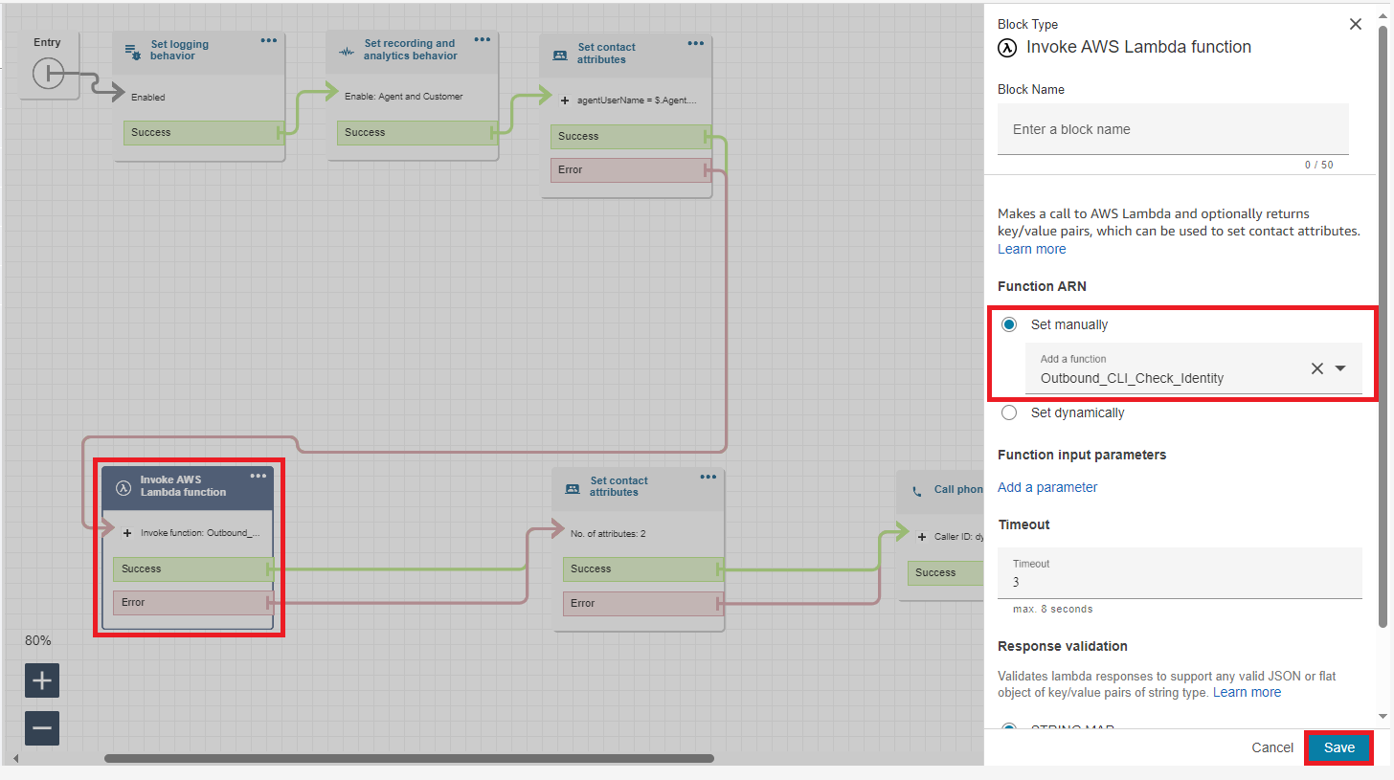Expand agentUserName attribute plus icon
Viewport: 1394px width, 780px height.
[564, 100]
